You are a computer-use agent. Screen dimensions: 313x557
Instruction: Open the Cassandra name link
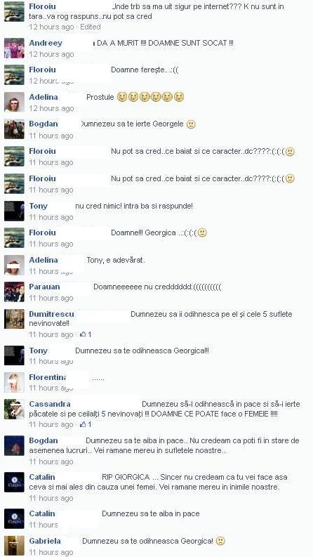pos(50,404)
